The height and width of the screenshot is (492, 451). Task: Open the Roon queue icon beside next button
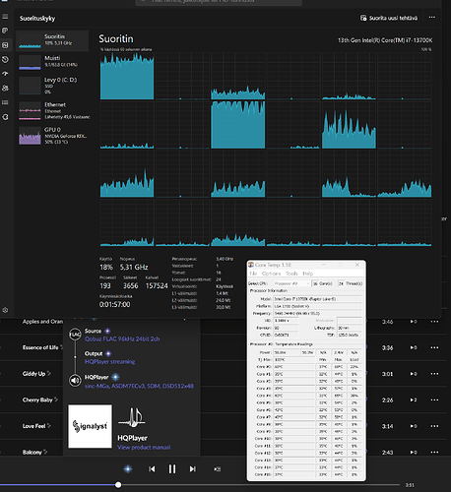218,469
